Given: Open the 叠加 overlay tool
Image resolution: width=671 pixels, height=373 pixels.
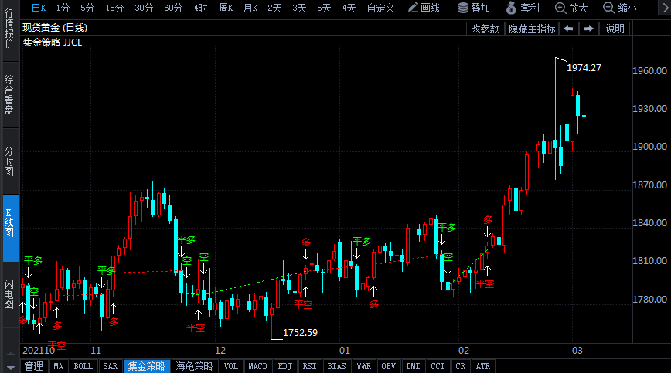Looking at the screenshot, I should (x=474, y=8).
